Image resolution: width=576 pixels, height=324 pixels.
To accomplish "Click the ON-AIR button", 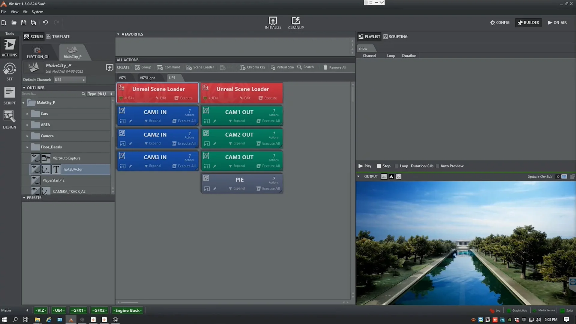I will point(557,22).
